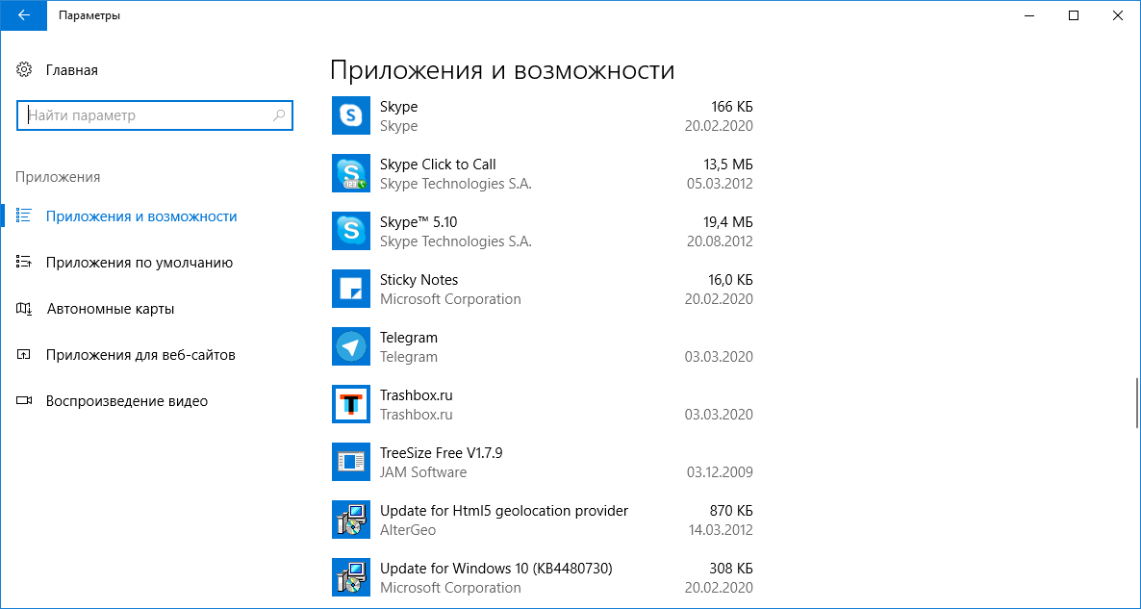Click the Автономные карты map icon

(23, 309)
